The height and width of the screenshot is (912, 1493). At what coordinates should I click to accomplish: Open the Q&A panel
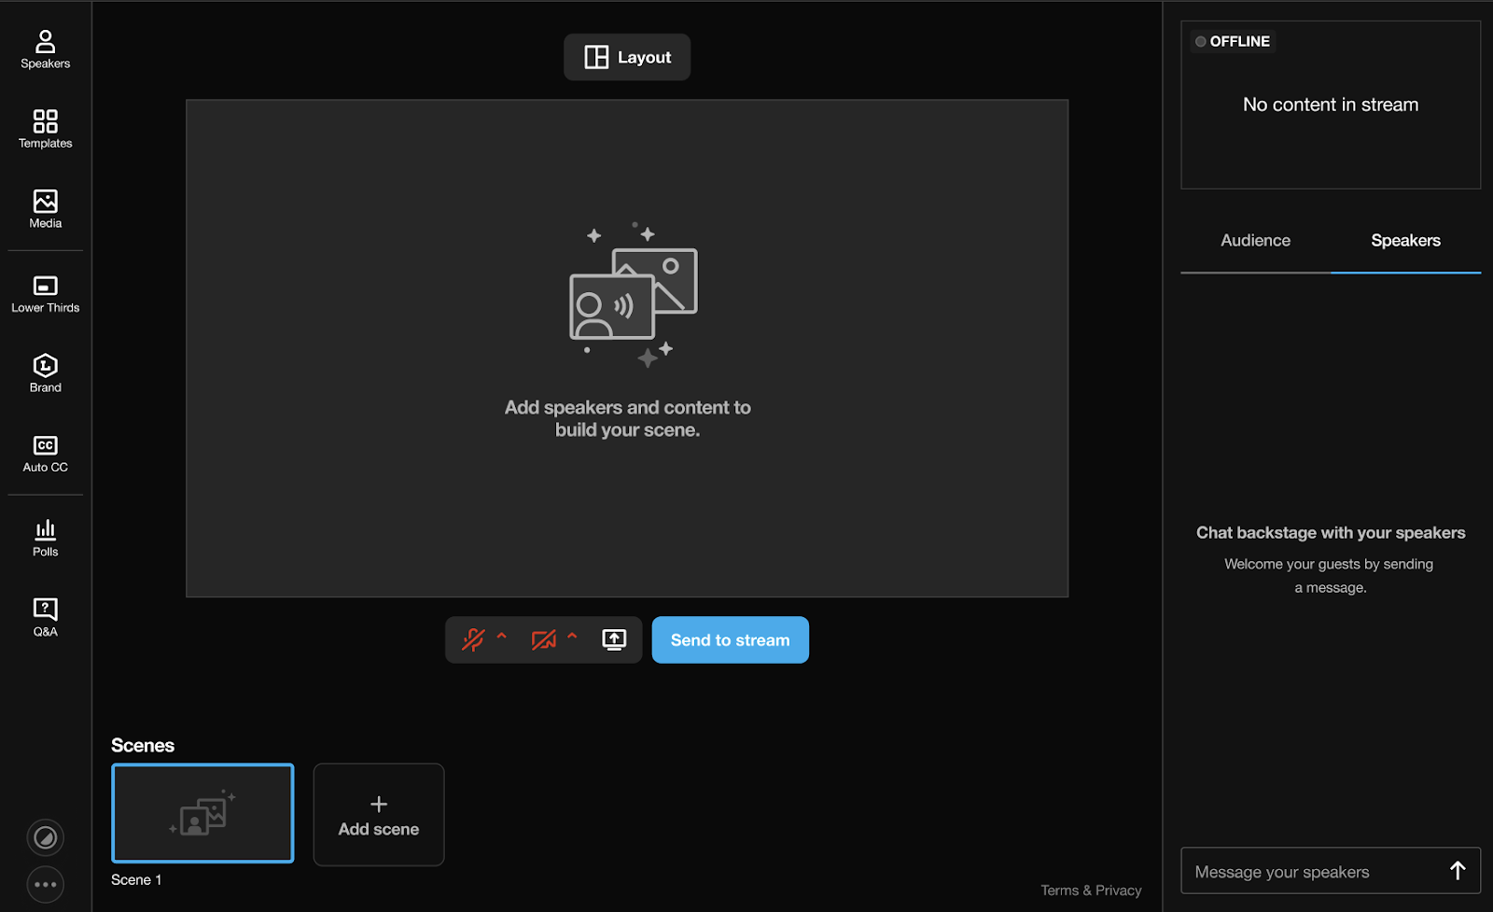[x=45, y=618]
